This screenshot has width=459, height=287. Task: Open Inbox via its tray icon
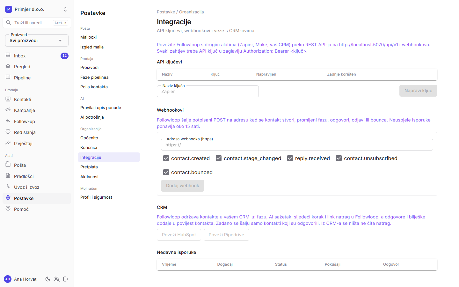point(8,55)
